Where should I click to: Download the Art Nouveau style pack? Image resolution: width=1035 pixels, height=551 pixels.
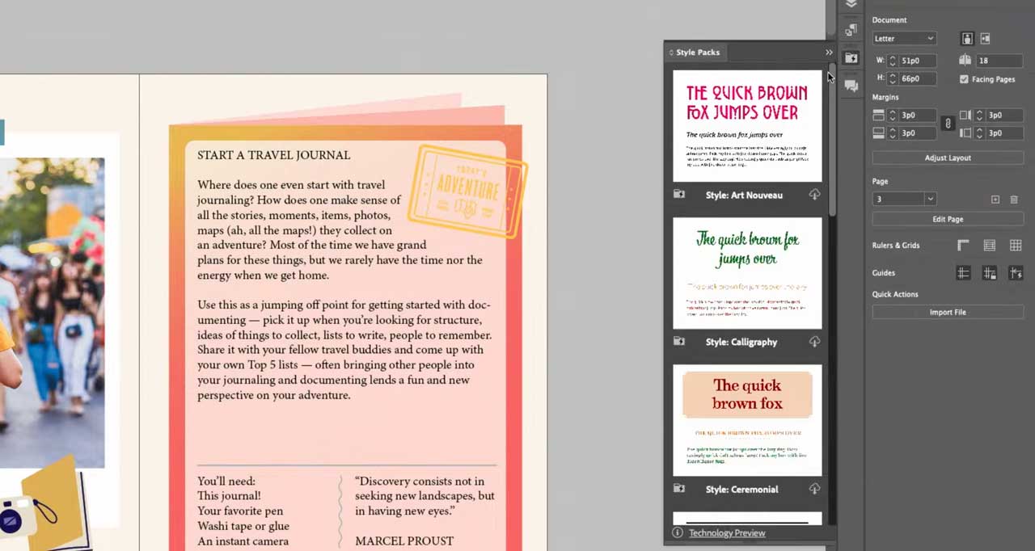coord(814,195)
